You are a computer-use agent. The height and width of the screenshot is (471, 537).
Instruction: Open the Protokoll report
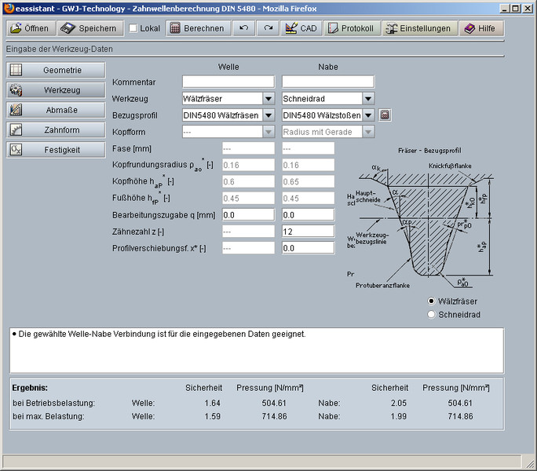coord(334,28)
